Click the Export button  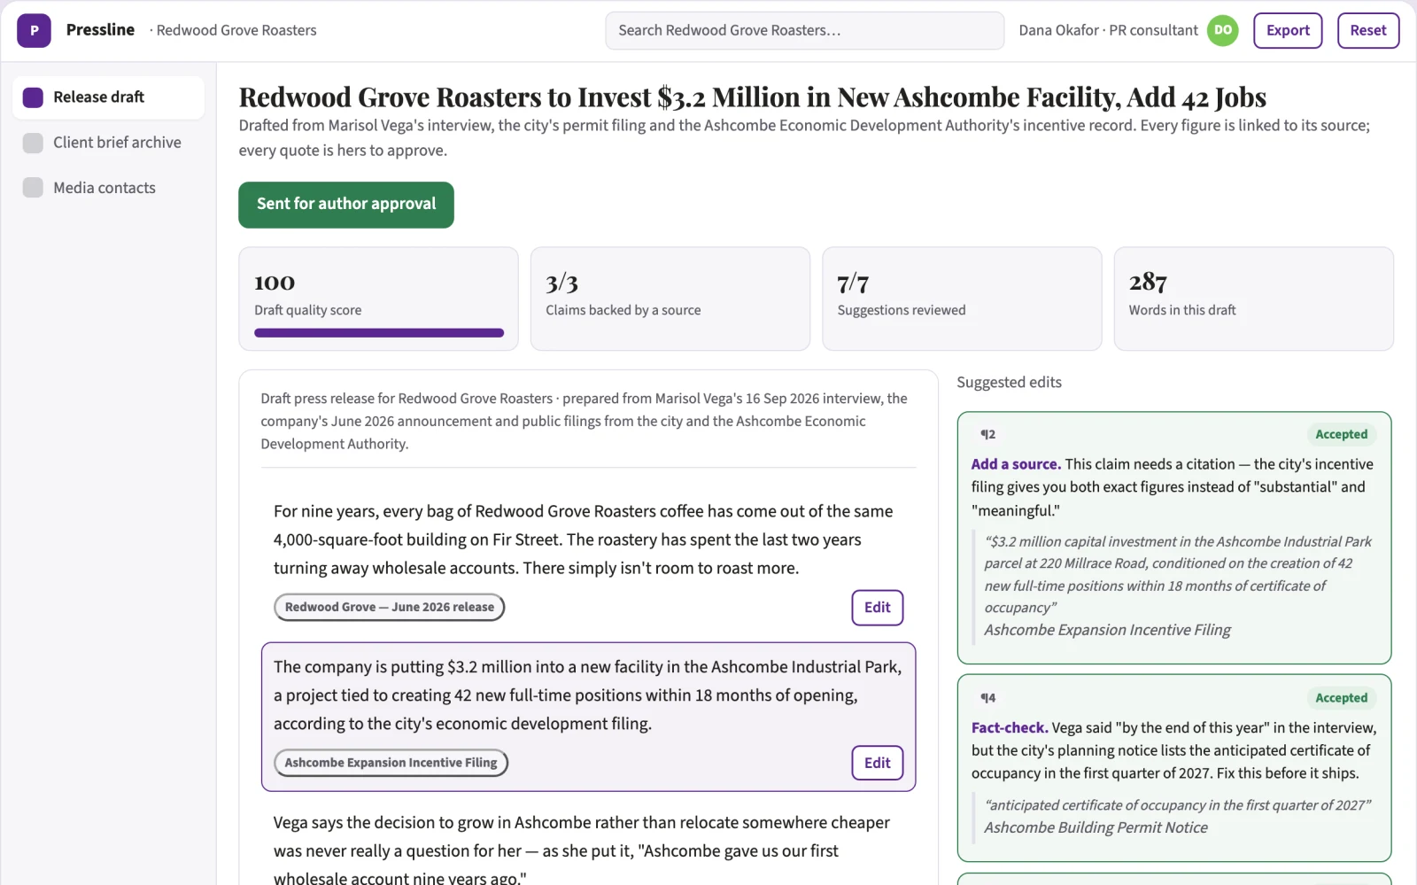[x=1288, y=30]
